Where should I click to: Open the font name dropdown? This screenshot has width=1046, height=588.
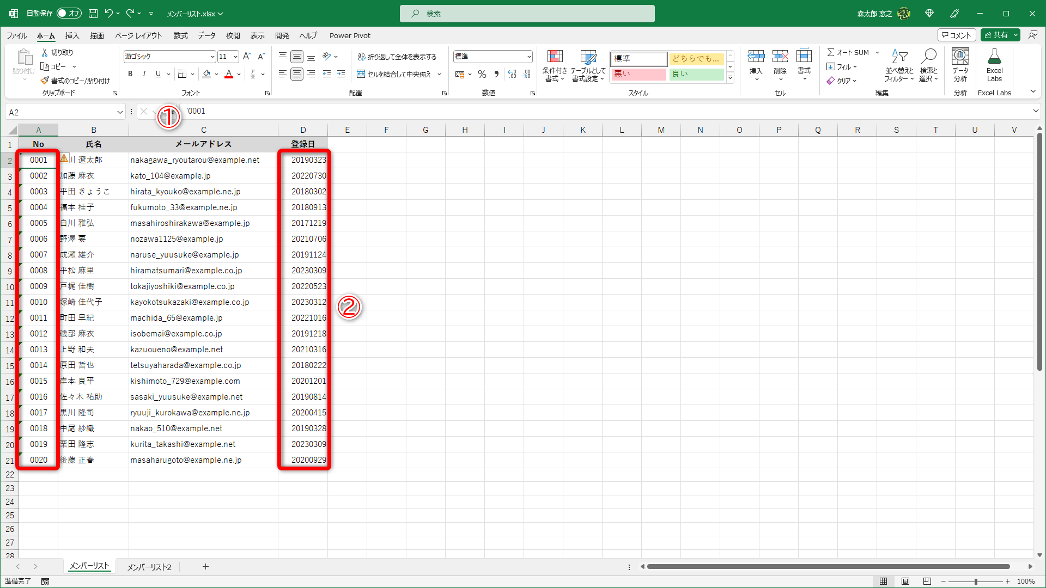212,57
